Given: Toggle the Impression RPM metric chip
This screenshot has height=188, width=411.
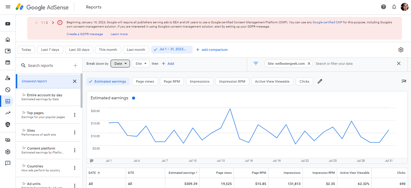Looking at the screenshot, I should (x=232, y=81).
